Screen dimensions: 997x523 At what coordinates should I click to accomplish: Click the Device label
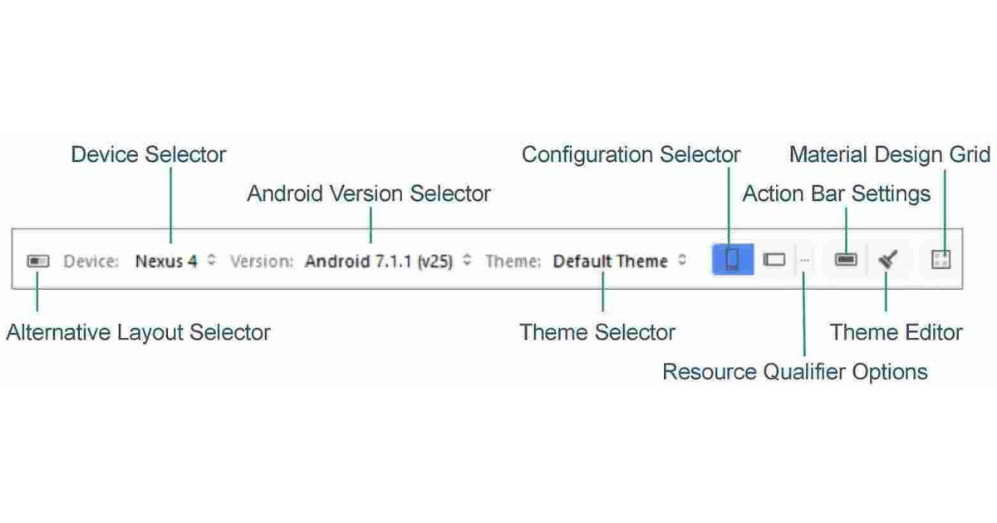[91, 260]
